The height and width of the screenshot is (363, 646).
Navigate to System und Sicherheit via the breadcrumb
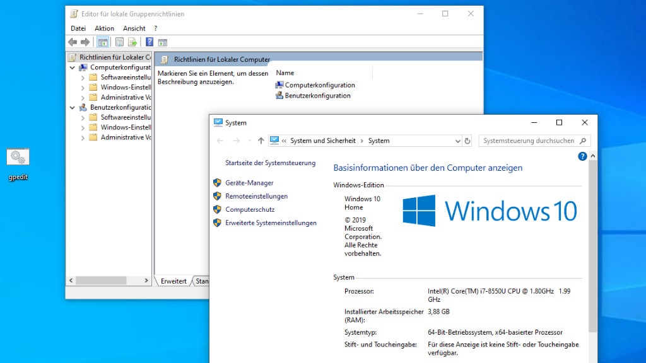tap(323, 141)
